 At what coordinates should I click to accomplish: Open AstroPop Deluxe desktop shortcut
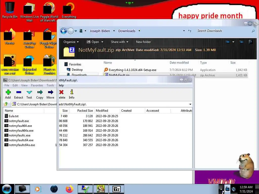pyautogui.click(x=29, y=39)
